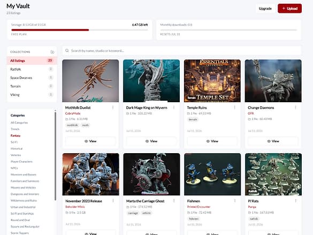Select Dungeons and Interiors category
Screen dimensions: 313x235
click(x=25, y=194)
